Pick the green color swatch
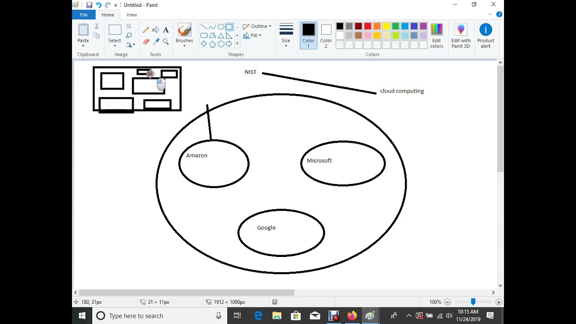The width and height of the screenshot is (576, 324). point(396,26)
